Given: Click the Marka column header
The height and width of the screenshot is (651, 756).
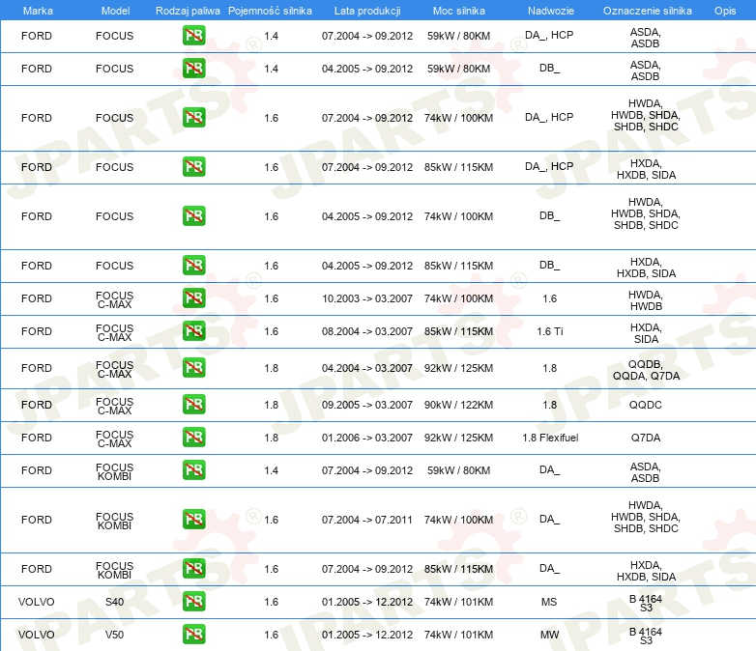Looking at the screenshot, I should click(38, 11).
